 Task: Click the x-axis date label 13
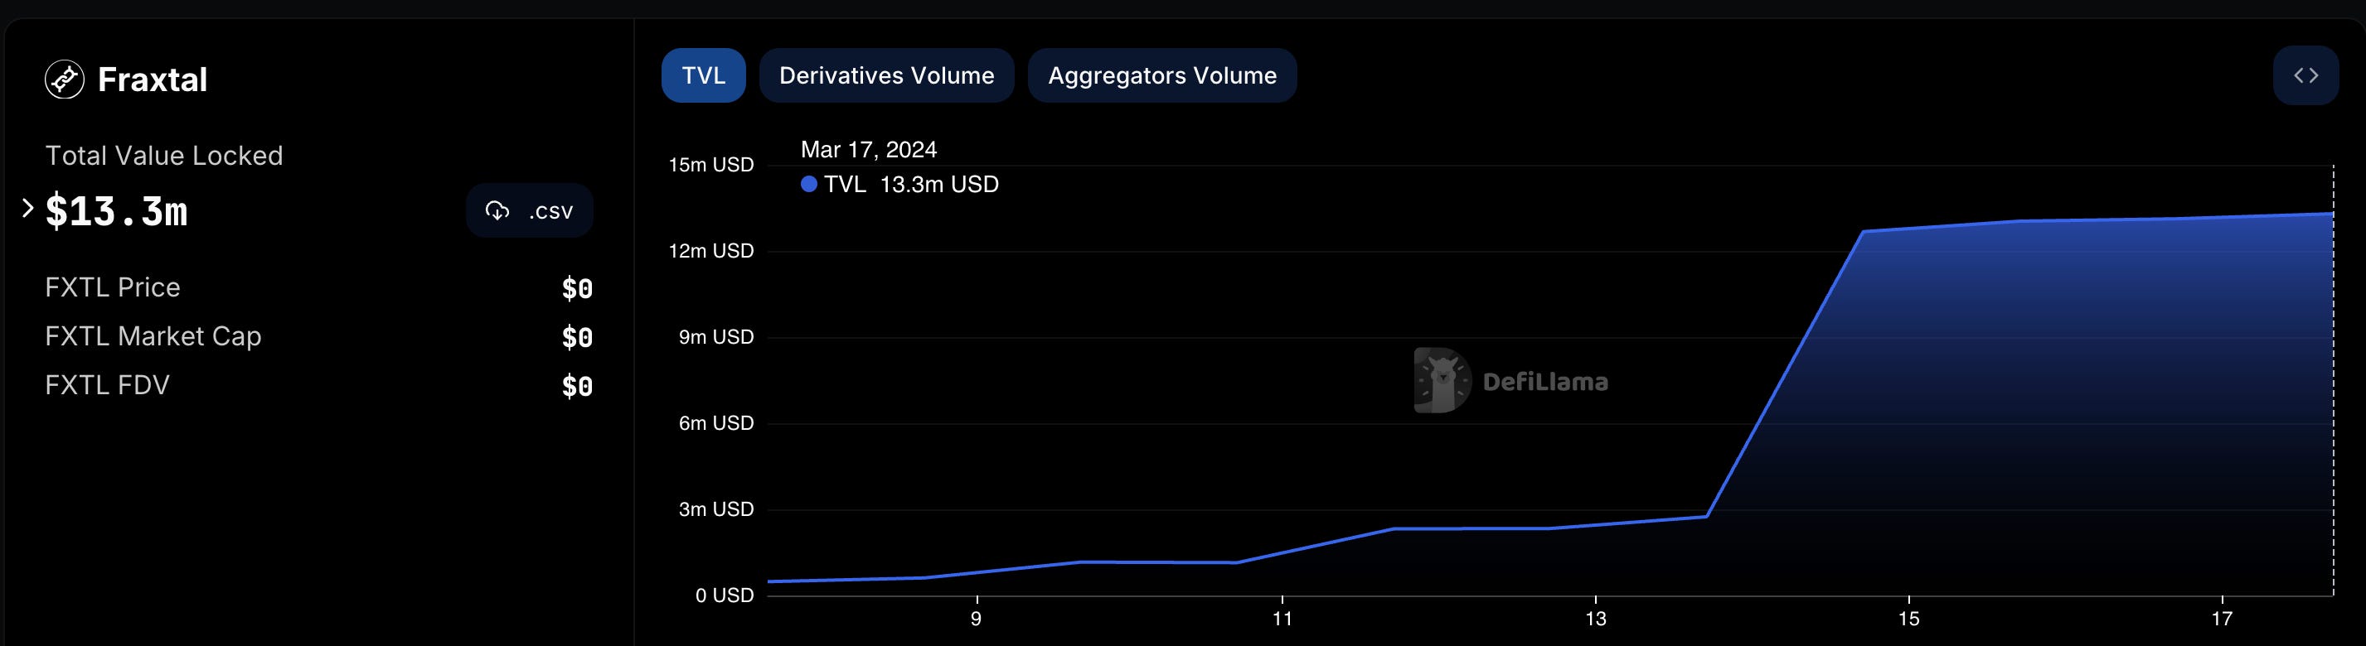[1597, 619]
